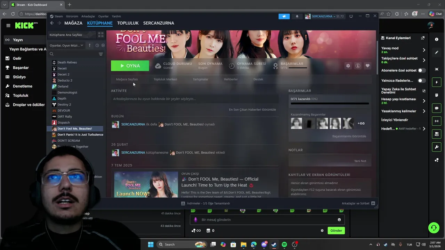The image size is (445, 250).
Task: Click the green OYNA play button
Action: 130,66
